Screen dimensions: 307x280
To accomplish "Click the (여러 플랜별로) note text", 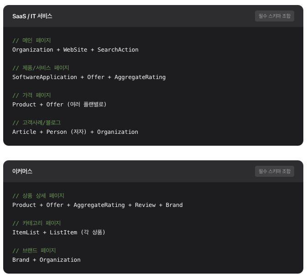I will pos(87,104).
